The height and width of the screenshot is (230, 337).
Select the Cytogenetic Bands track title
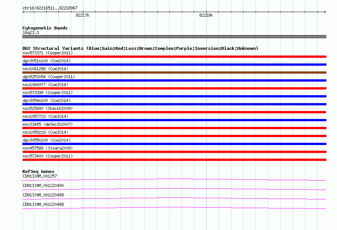pyautogui.click(x=45, y=28)
